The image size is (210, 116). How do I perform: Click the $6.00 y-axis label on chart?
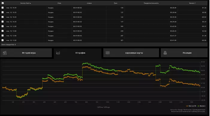pyautogui.click(x=203, y=62)
